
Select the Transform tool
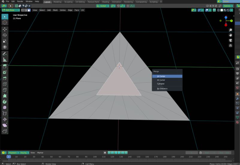[5, 47]
